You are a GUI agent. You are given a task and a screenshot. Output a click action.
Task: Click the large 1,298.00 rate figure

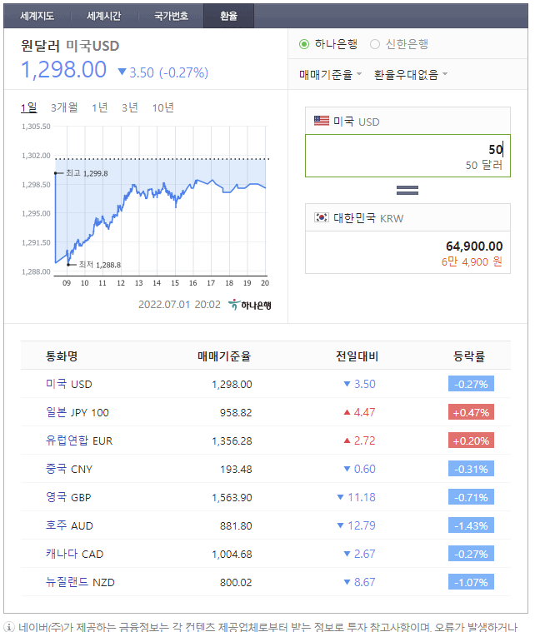tap(63, 69)
